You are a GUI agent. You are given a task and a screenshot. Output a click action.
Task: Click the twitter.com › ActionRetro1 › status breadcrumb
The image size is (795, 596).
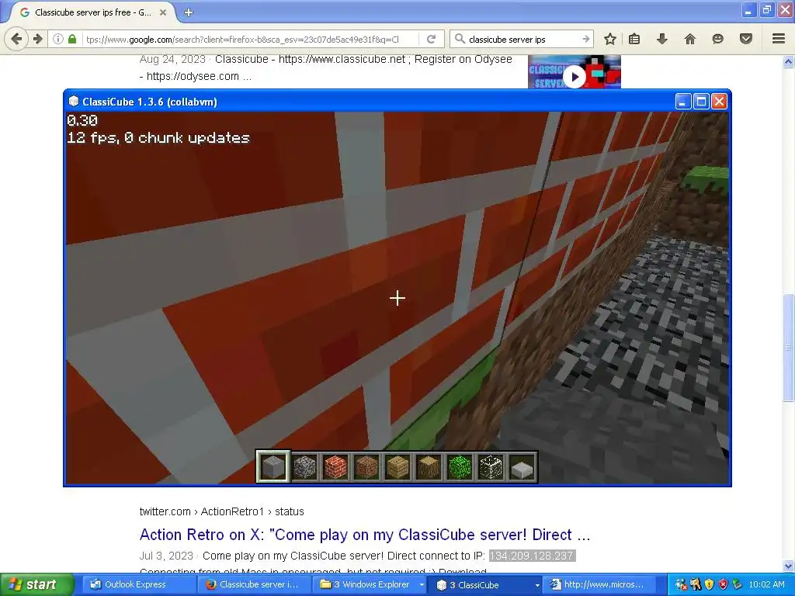click(x=221, y=512)
